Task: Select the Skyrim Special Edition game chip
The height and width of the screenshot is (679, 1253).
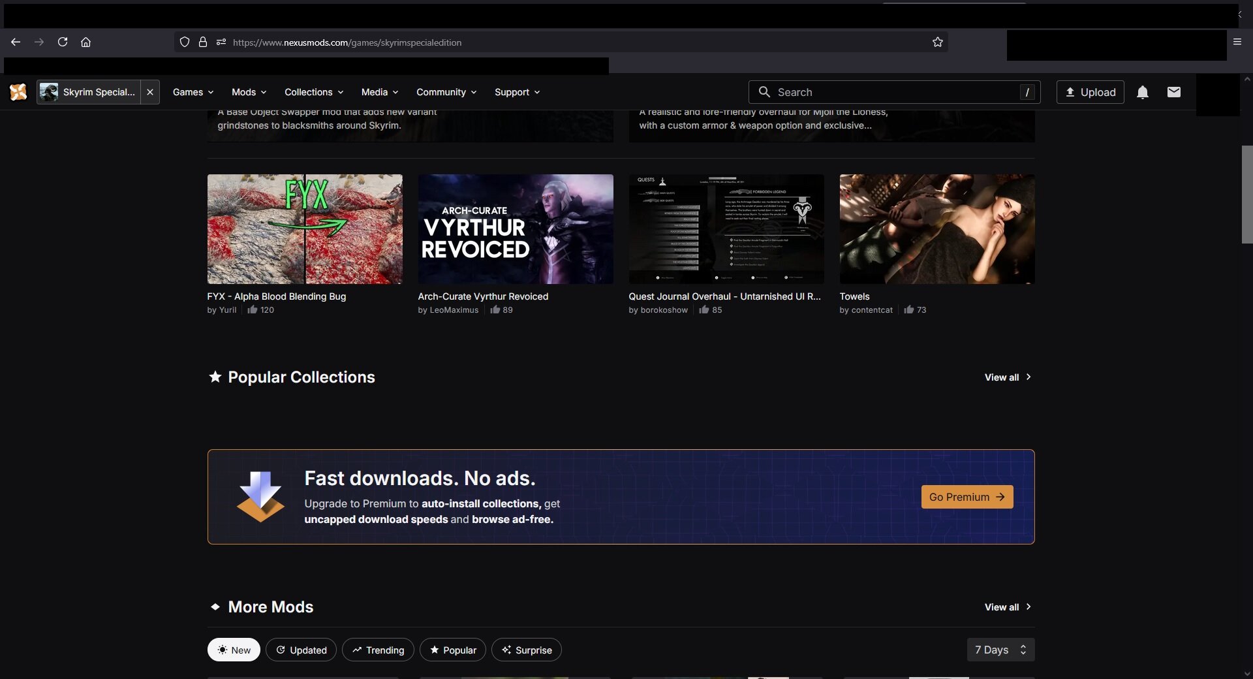Action: (x=89, y=92)
